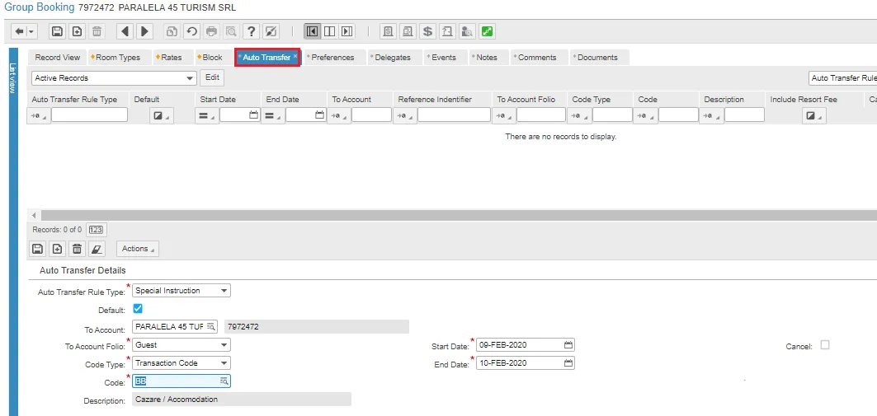Save Auto Transfer detail record
The image size is (877, 416).
coord(37,249)
